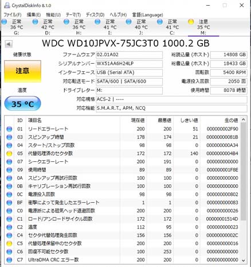Image resolution: width=251 pixels, height=267 pixels.
Task: Click the total host writes value 18433 GB
Action: pos(229,64)
